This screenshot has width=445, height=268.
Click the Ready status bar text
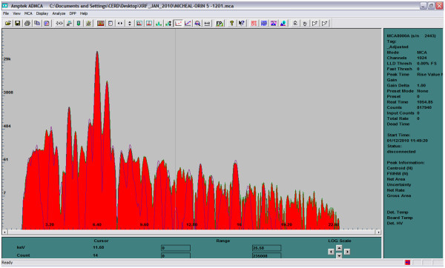click(x=7, y=263)
